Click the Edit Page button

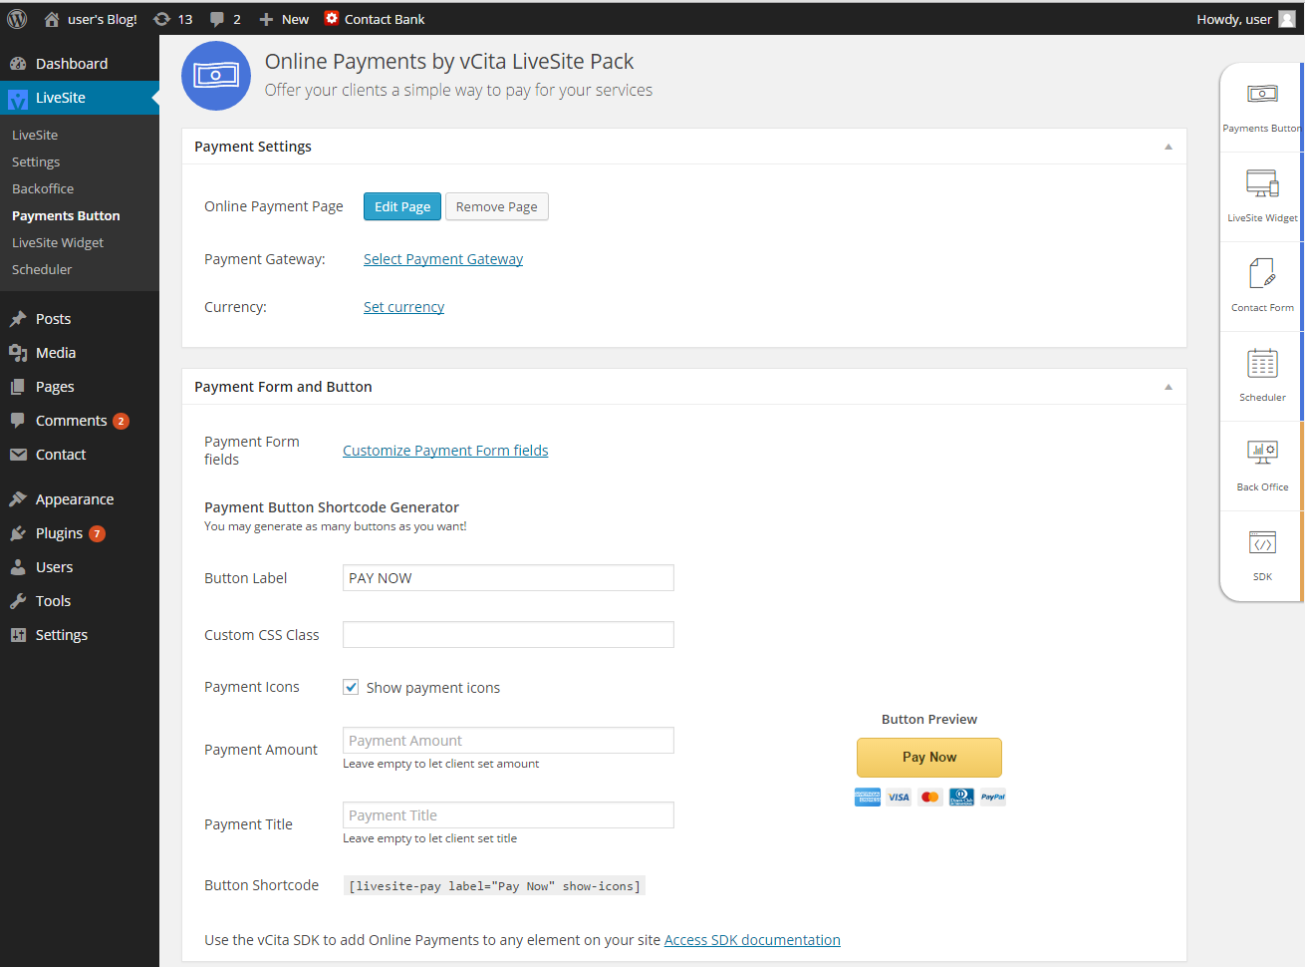[x=401, y=206]
